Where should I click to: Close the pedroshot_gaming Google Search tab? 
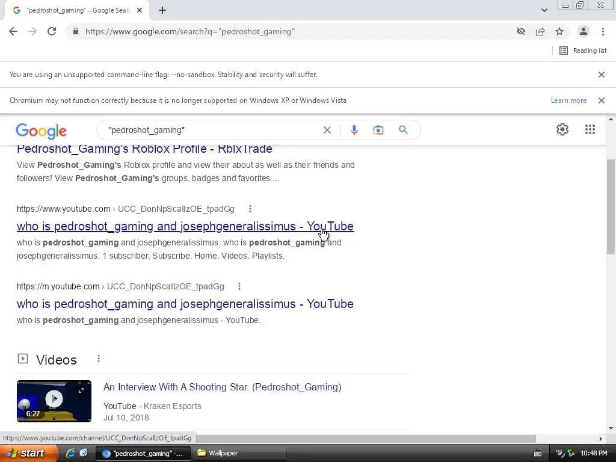click(140, 11)
